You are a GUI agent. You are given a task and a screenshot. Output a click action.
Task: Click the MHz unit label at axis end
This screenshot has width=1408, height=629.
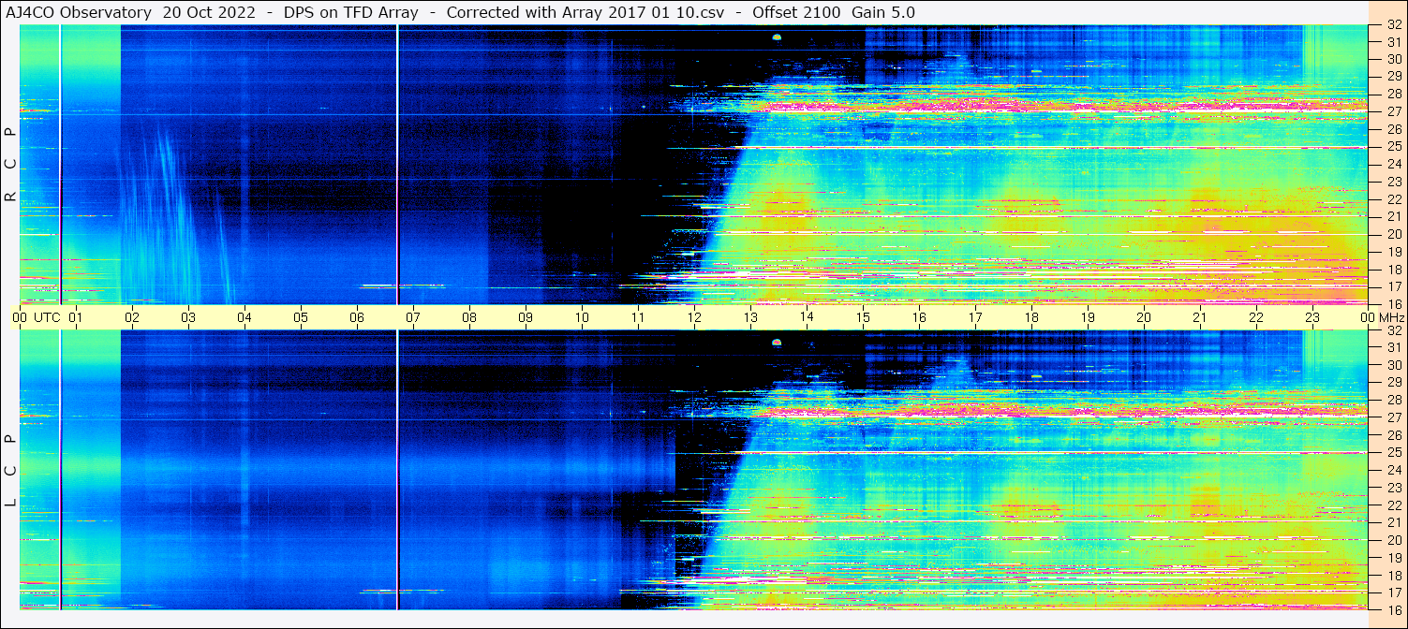(1389, 317)
